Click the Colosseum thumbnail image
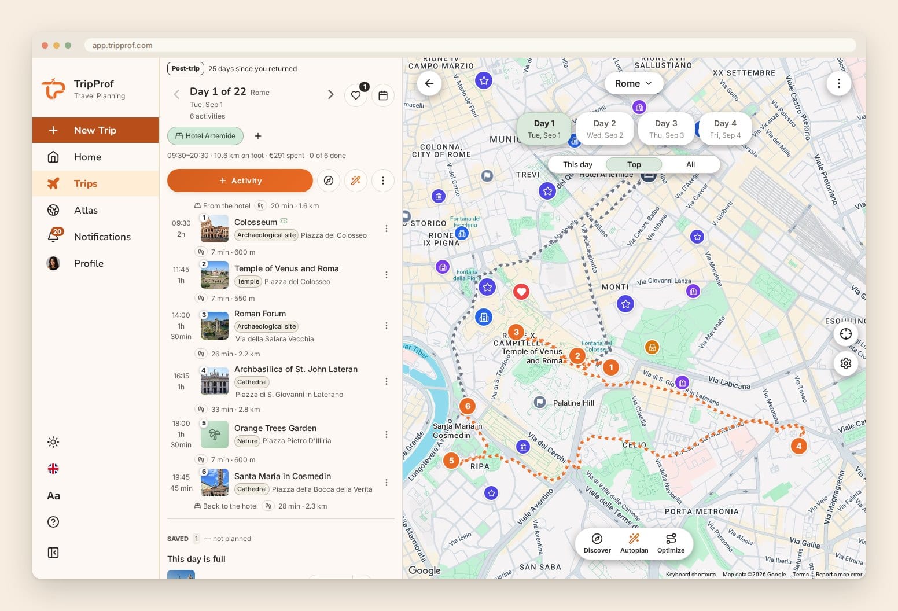 (x=215, y=228)
